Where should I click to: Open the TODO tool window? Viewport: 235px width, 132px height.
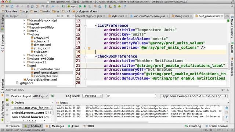pyautogui.click(x=88, y=126)
